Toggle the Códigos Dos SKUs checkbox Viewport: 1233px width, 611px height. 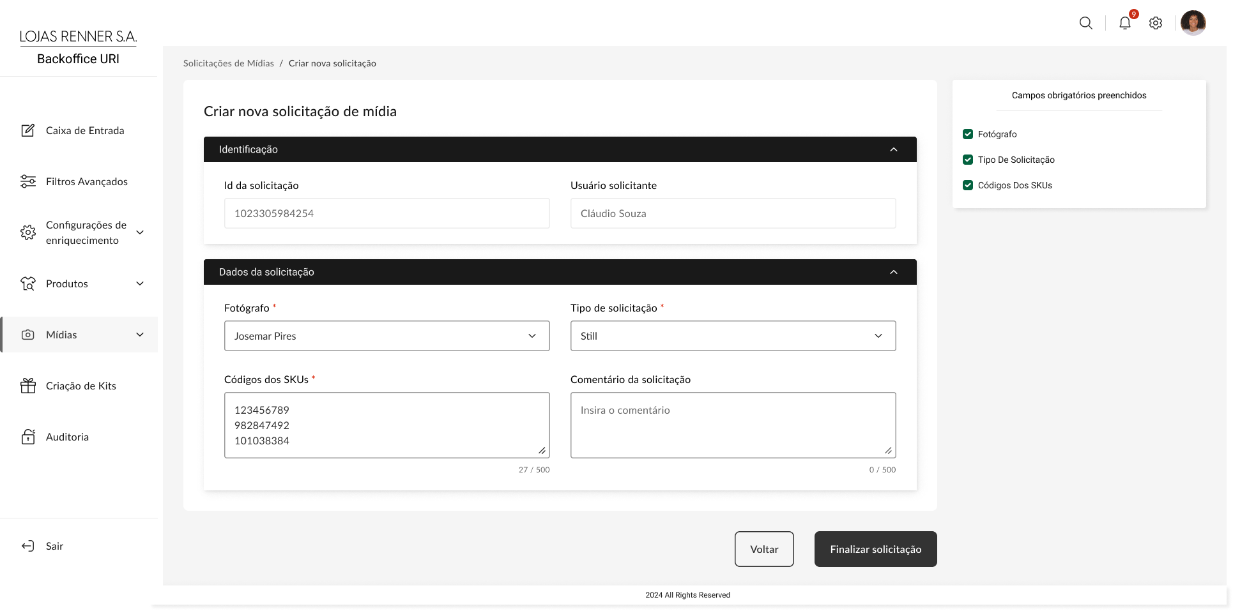pos(967,185)
